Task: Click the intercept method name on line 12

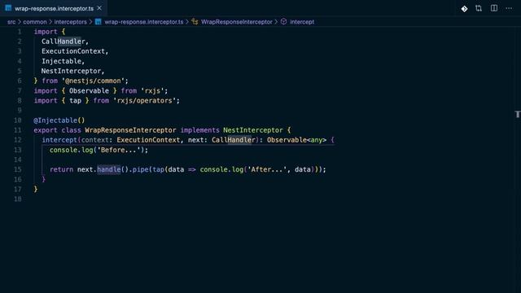Action: tap(59, 140)
